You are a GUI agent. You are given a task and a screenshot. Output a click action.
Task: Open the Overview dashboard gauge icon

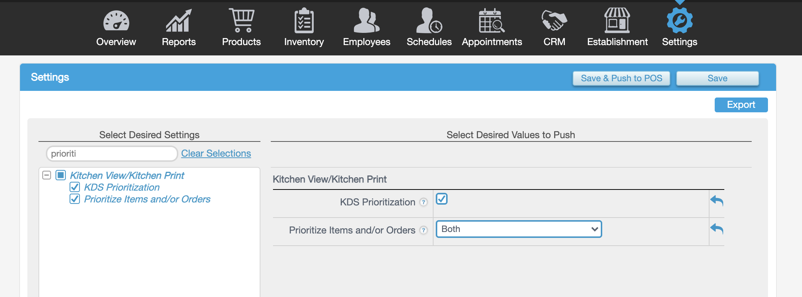pos(116,21)
